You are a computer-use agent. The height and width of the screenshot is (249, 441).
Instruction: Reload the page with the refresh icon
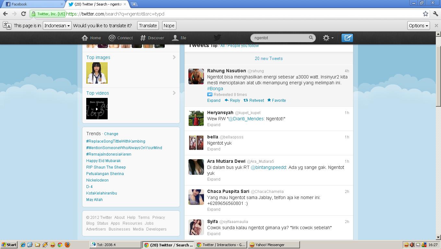pos(23,14)
